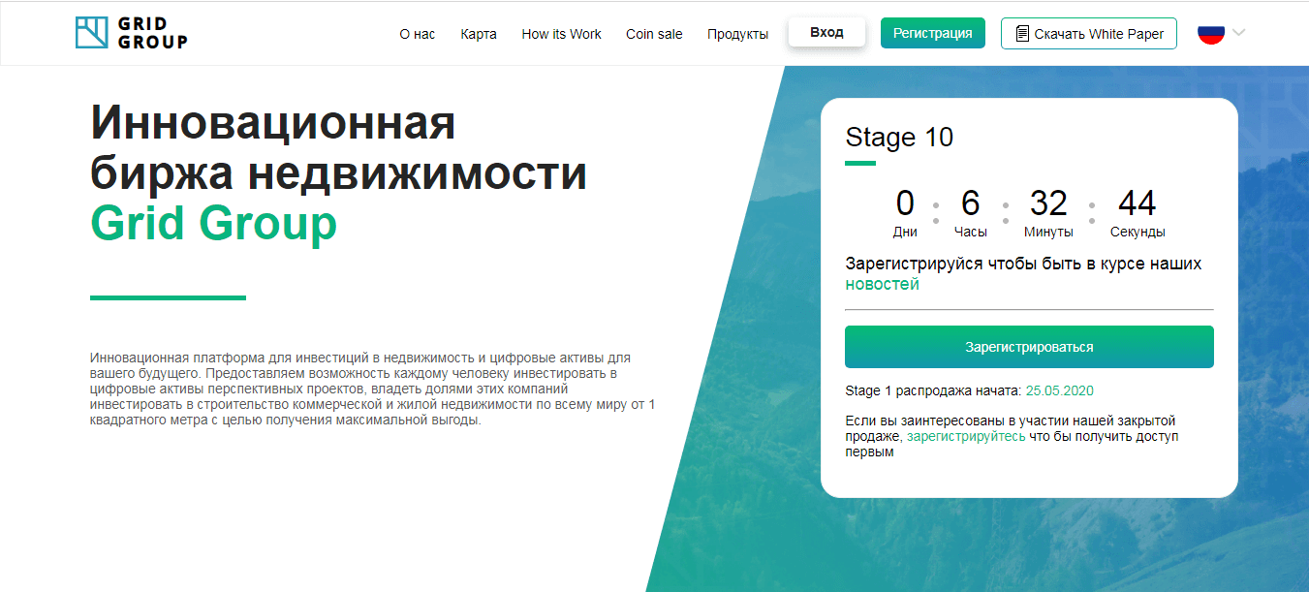Image resolution: width=1309 pixels, height=592 pixels.
Task: Open the О нас menu item
Action: (x=417, y=34)
